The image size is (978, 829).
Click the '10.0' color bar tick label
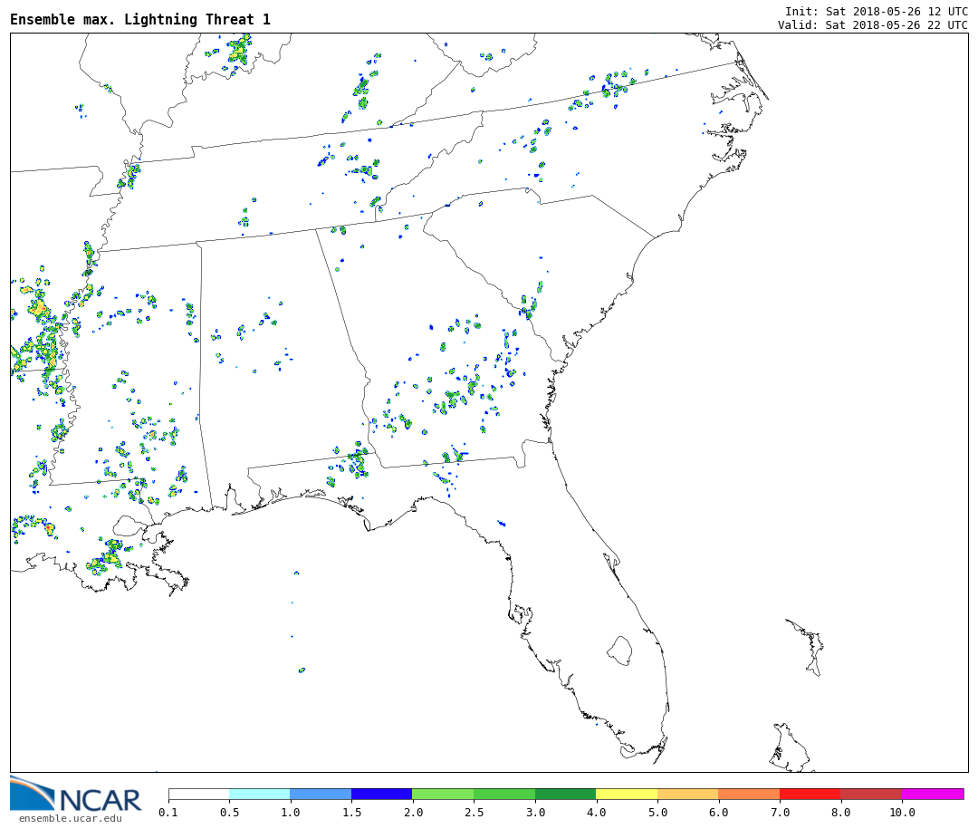click(x=901, y=813)
